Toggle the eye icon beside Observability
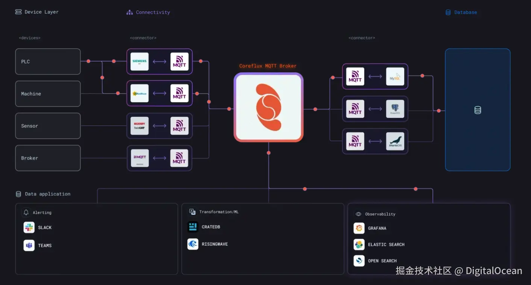Image resolution: width=531 pixels, height=285 pixels. (x=358, y=214)
